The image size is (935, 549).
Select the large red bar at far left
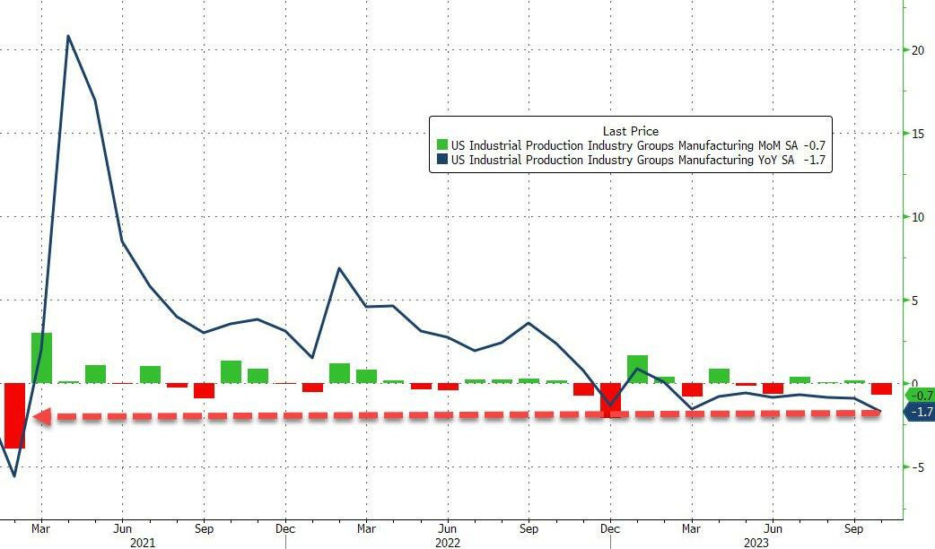(14, 414)
